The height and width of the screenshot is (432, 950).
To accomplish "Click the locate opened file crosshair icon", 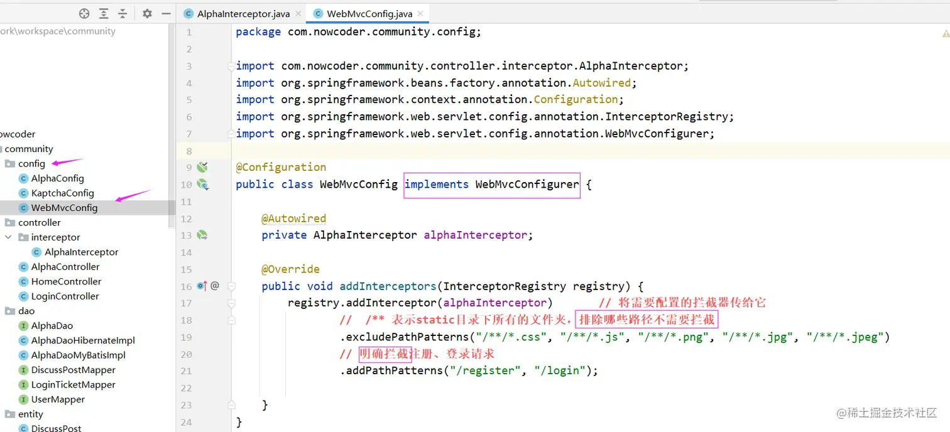I will (x=84, y=13).
